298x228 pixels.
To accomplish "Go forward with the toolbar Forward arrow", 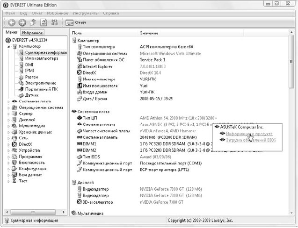I will (x=22, y=22).
